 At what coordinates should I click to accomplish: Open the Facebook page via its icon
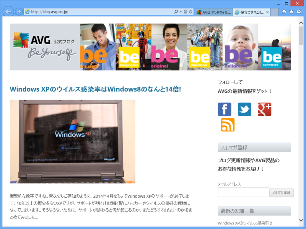pyautogui.click(x=224, y=109)
